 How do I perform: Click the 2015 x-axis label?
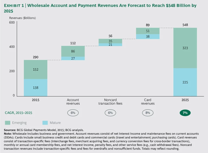(35, 100)
